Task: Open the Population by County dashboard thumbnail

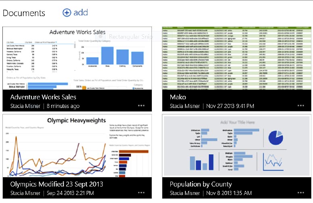Action: coord(236,146)
